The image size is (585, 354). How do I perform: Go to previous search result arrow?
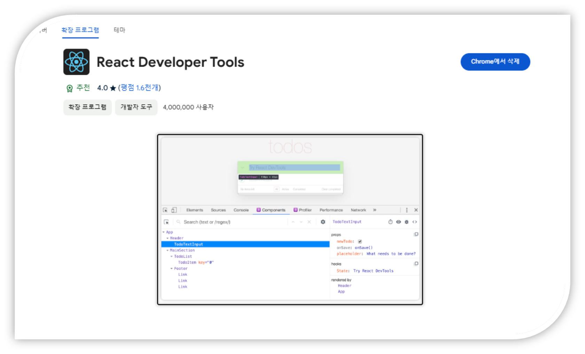tap(293, 222)
